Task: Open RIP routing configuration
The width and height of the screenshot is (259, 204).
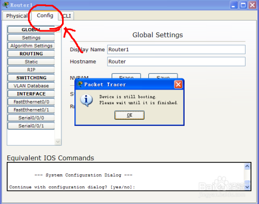Action: (x=31, y=70)
